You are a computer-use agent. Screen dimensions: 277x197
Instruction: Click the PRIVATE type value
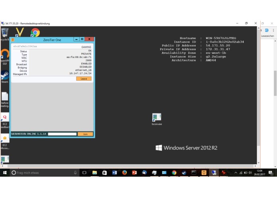pyautogui.click(x=86, y=54)
